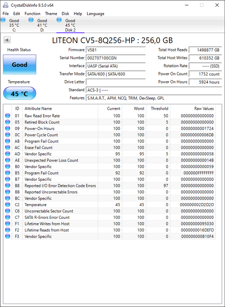Click the CrystalDiskInfo app icon in title bar

[x=6, y=5]
